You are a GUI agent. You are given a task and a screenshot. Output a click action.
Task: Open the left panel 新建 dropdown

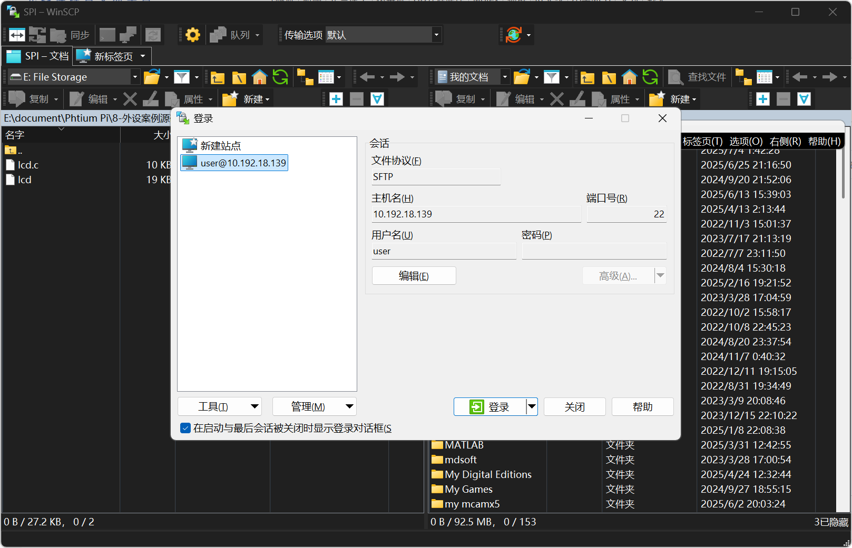click(268, 99)
